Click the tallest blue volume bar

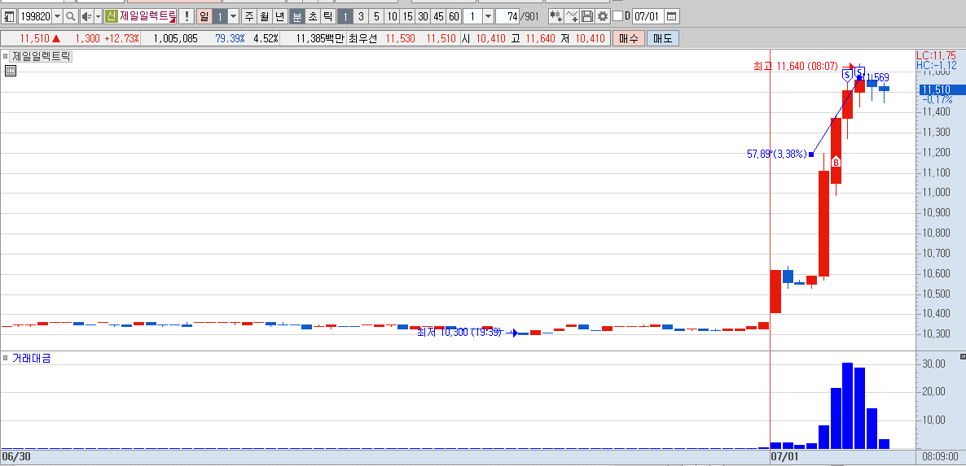pyautogui.click(x=847, y=406)
